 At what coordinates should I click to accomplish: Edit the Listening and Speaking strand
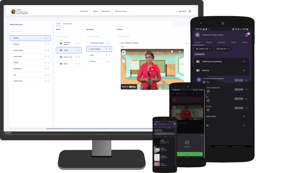pos(76,43)
